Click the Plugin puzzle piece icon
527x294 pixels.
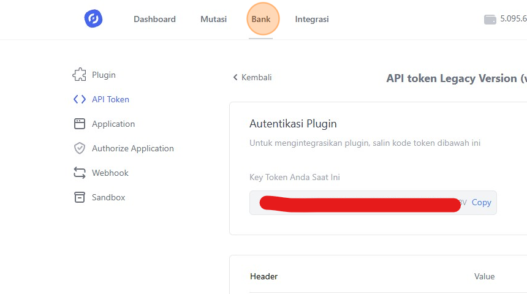[79, 75]
